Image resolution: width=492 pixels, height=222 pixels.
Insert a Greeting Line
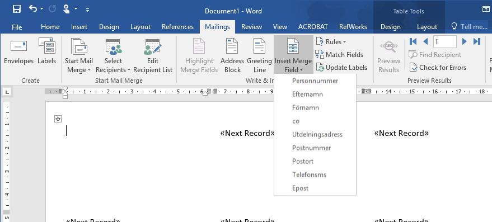pos(259,56)
